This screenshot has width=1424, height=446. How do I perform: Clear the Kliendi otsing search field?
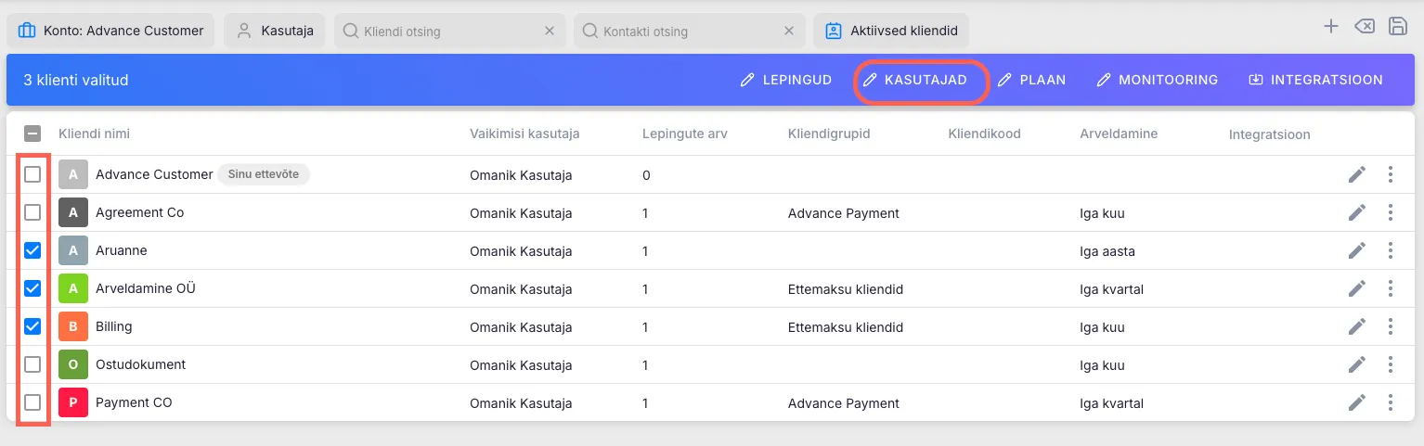pos(549,31)
